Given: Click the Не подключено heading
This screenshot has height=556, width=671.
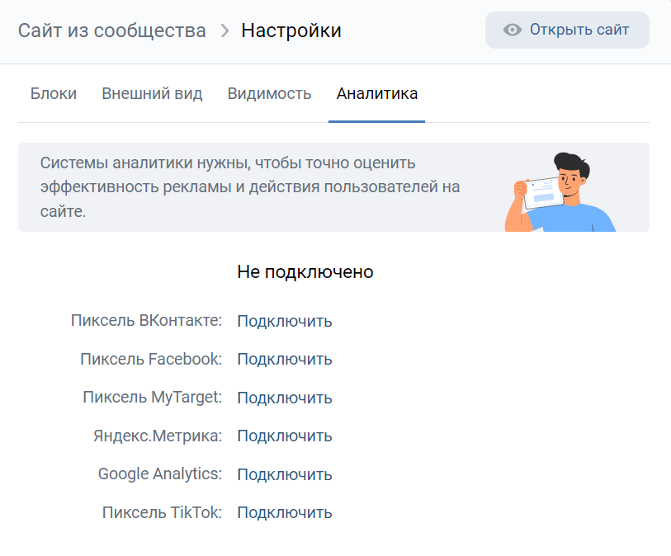Looking at the screenshot, I should [305, 272].
